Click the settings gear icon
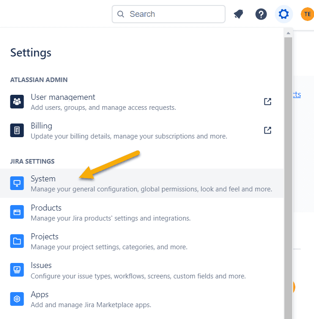The image size is (314, 319). (x=283, y=14)
